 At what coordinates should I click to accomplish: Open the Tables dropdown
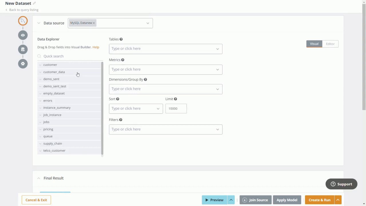click(217, 49)
